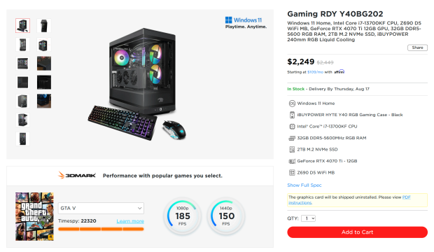The height and width of the screenshot is (252, 434).
Task: Click the SSD icon beside 2TB M.2
Action: pos(292,150)
